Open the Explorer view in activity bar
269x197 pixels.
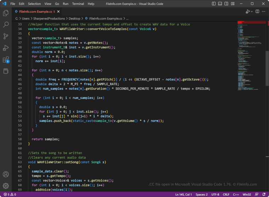[x=6, y=13]
